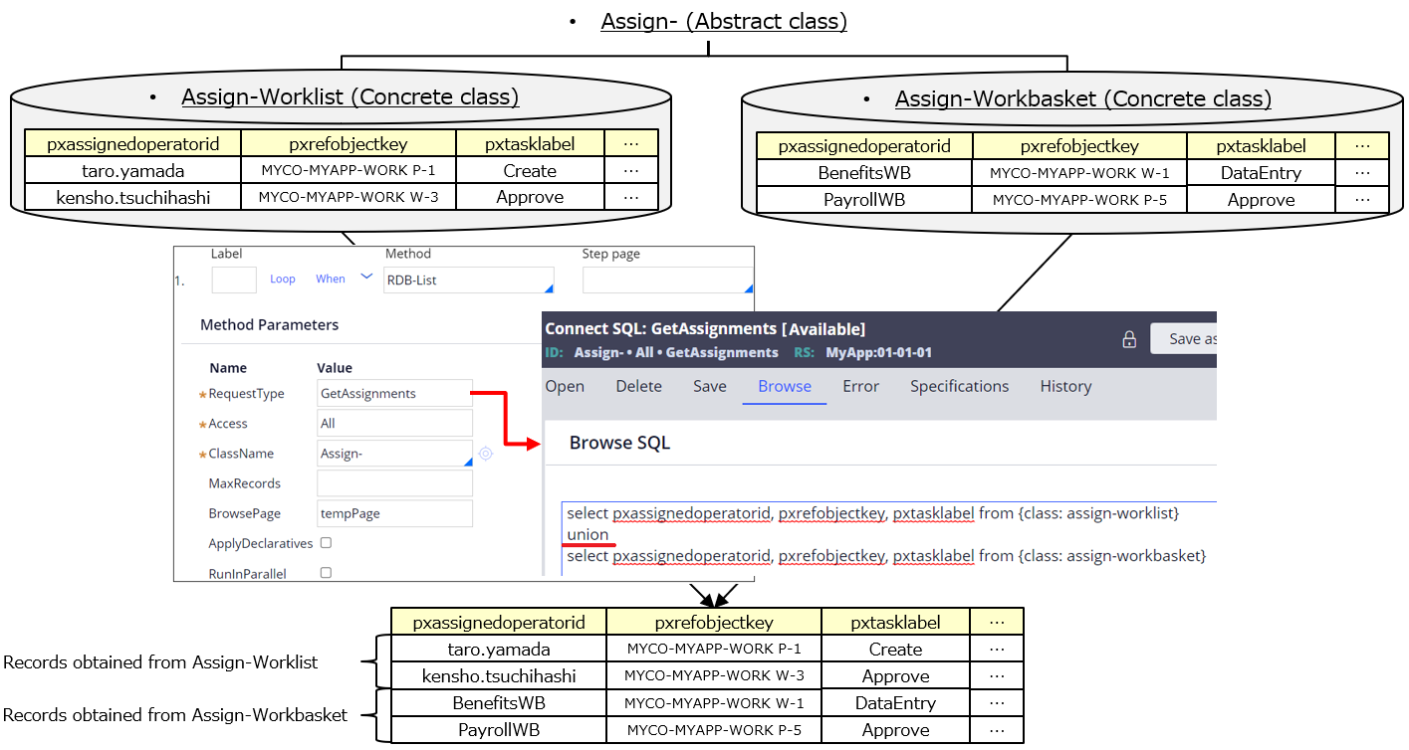Open the Open tab in Connect SQL
Screen dimensions: 1409x750
[565, 386]
